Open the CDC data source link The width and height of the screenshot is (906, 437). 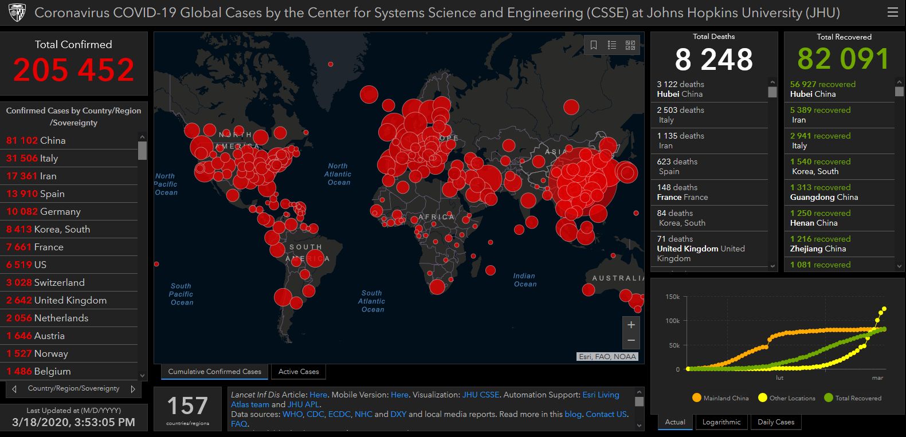pos(315,414)
